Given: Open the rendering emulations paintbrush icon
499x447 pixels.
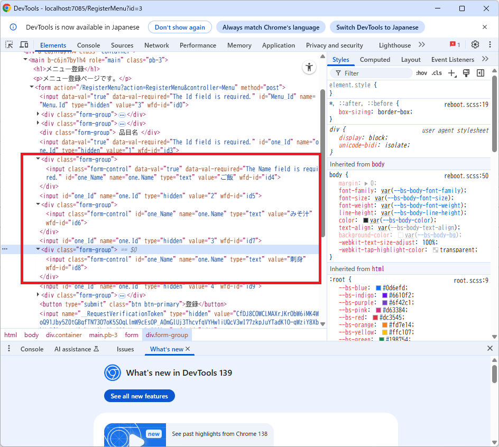Looking at the screenshot, I should [x=466, y=73].
